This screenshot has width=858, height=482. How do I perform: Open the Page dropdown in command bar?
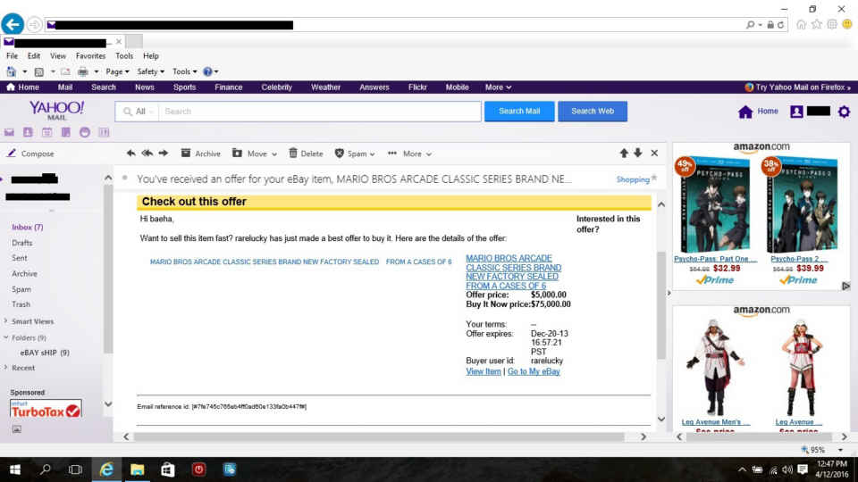(x=117, y=71)
